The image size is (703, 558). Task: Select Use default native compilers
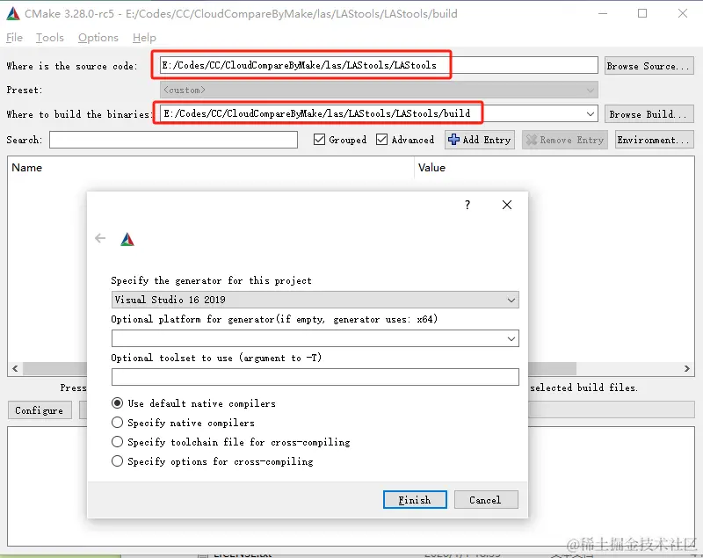(x=117, y=403)
